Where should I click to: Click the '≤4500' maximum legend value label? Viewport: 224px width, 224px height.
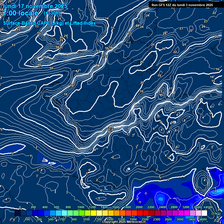coord(208,207)
